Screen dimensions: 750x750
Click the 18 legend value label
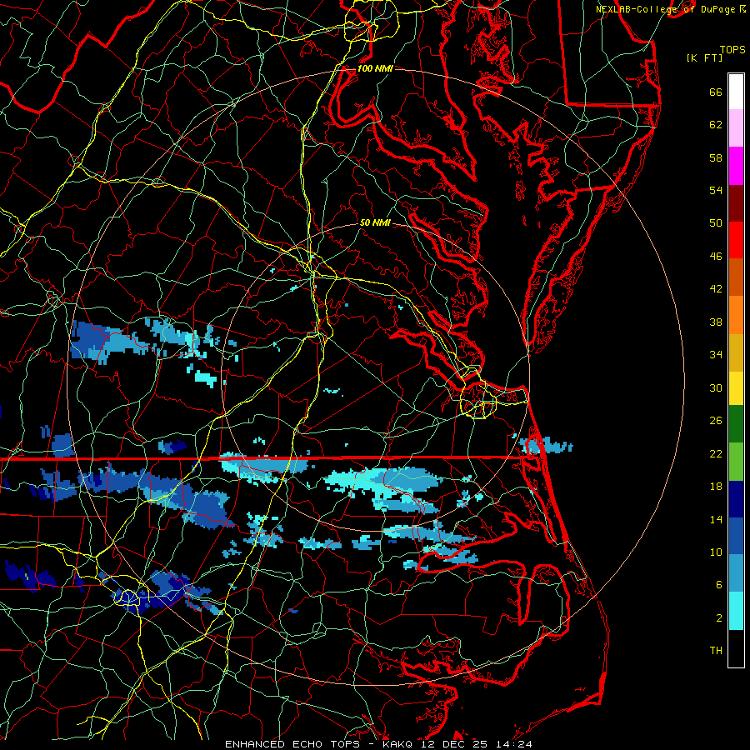pyautogui.click(x=716, y=487)
